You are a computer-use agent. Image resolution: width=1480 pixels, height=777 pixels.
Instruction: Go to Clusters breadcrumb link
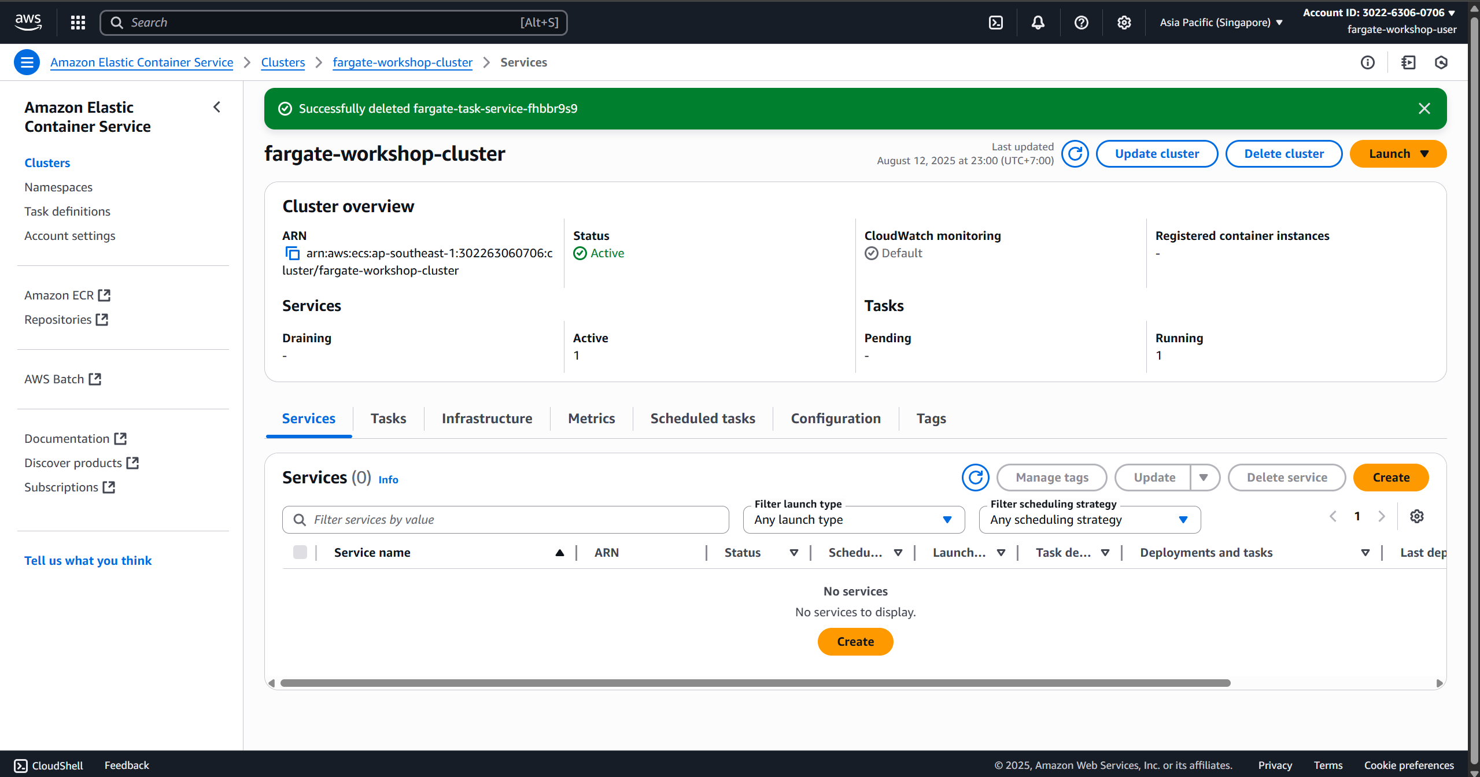coord(283,62)
